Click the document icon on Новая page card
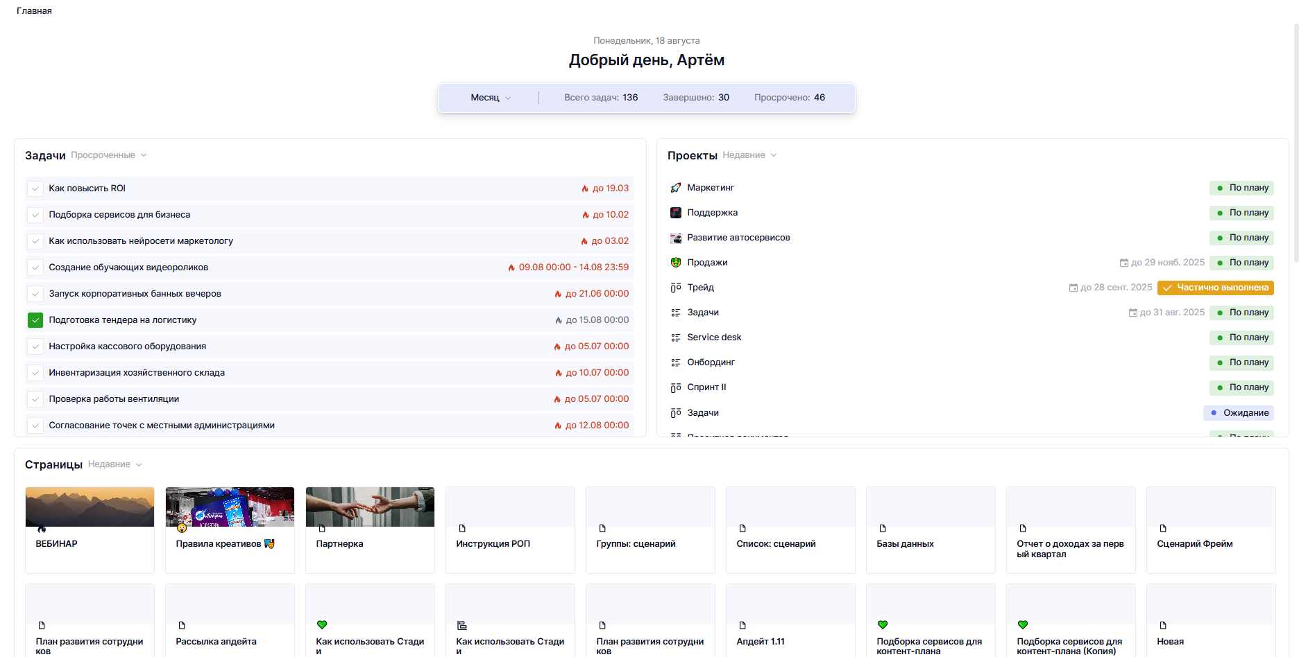 point(1163,625)
